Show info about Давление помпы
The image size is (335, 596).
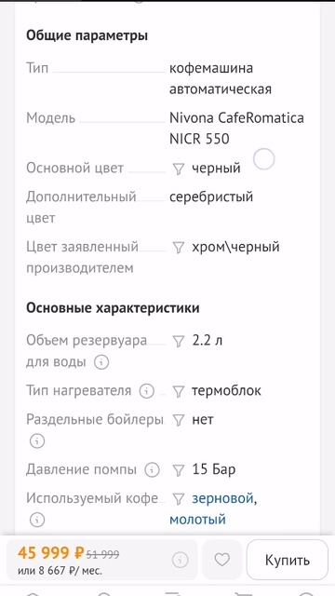pos(152,470)
